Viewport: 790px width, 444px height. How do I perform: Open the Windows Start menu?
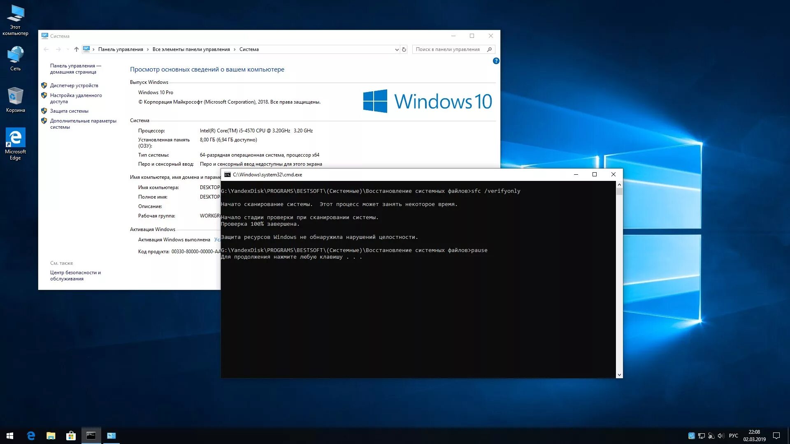10,436
